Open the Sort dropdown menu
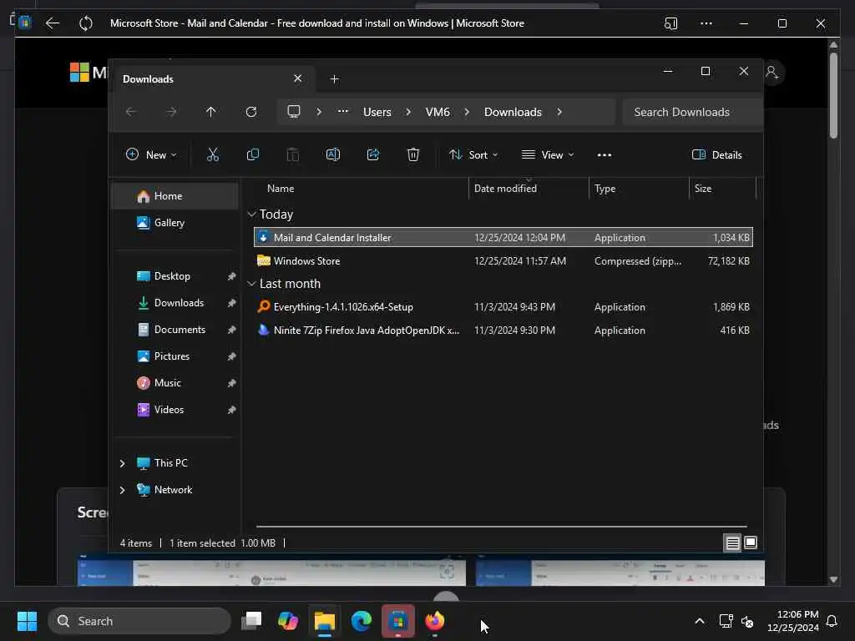Screen dimensions: 855x641 pos(473,154)
